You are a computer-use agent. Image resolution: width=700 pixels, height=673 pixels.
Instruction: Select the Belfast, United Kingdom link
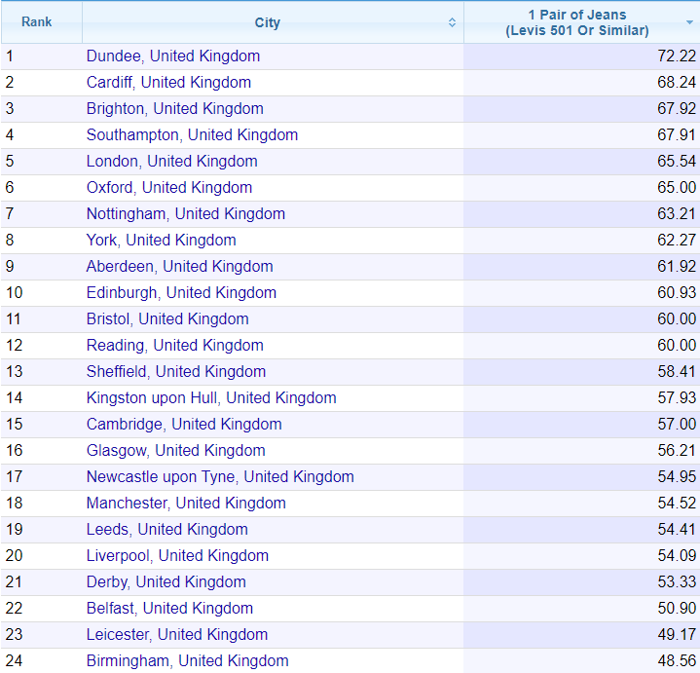tap(169, 609)
